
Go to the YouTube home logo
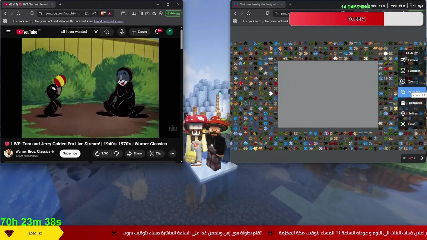pyautogui.click(x=27, y=32)
